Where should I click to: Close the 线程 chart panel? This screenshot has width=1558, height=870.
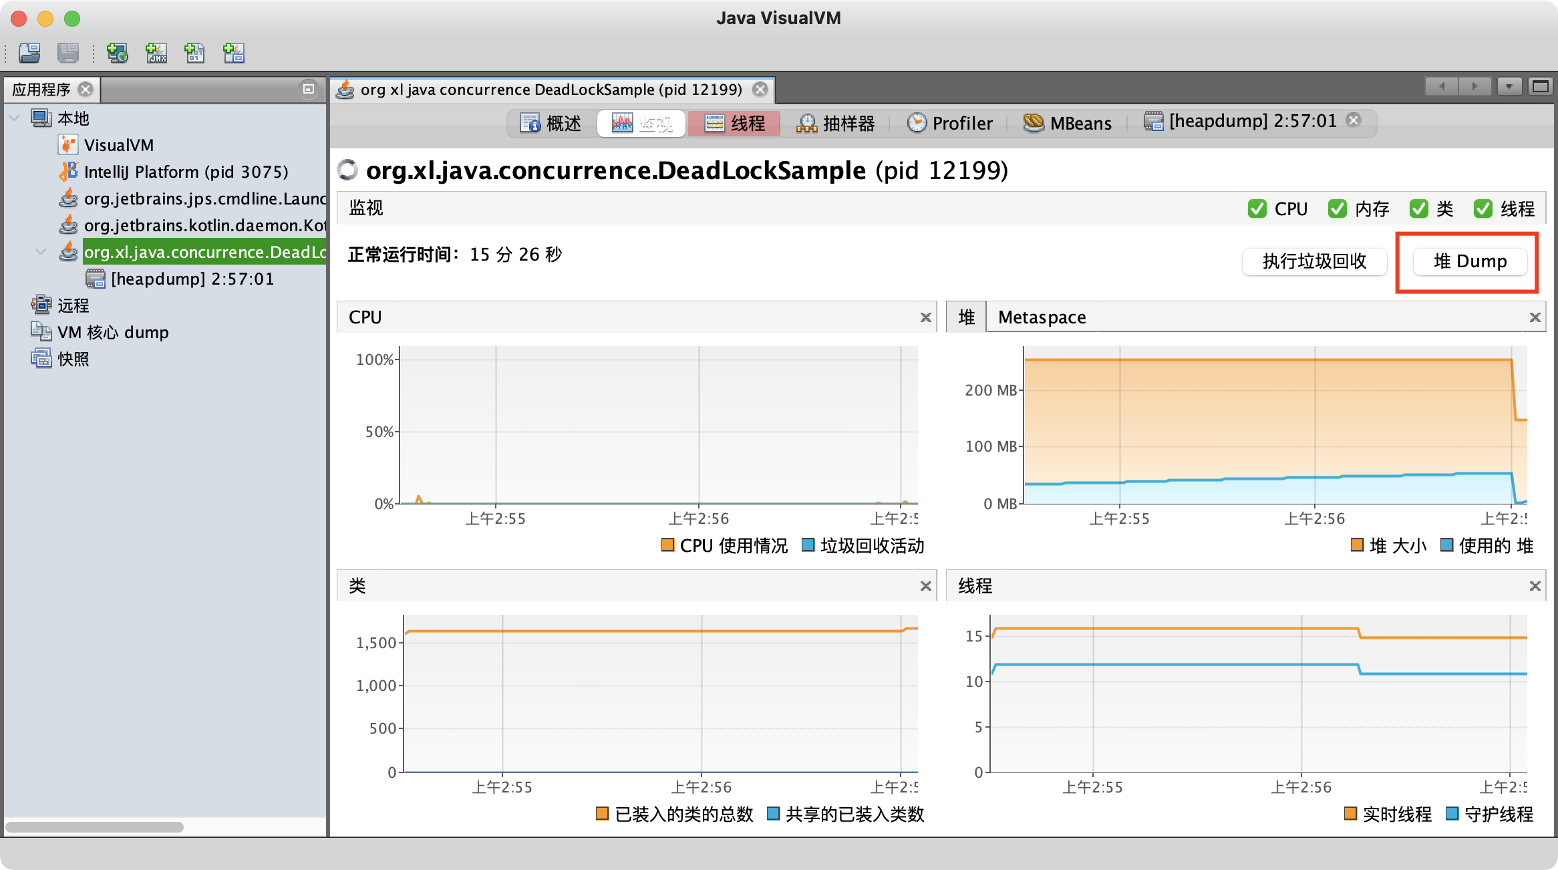click(1535, 586)
